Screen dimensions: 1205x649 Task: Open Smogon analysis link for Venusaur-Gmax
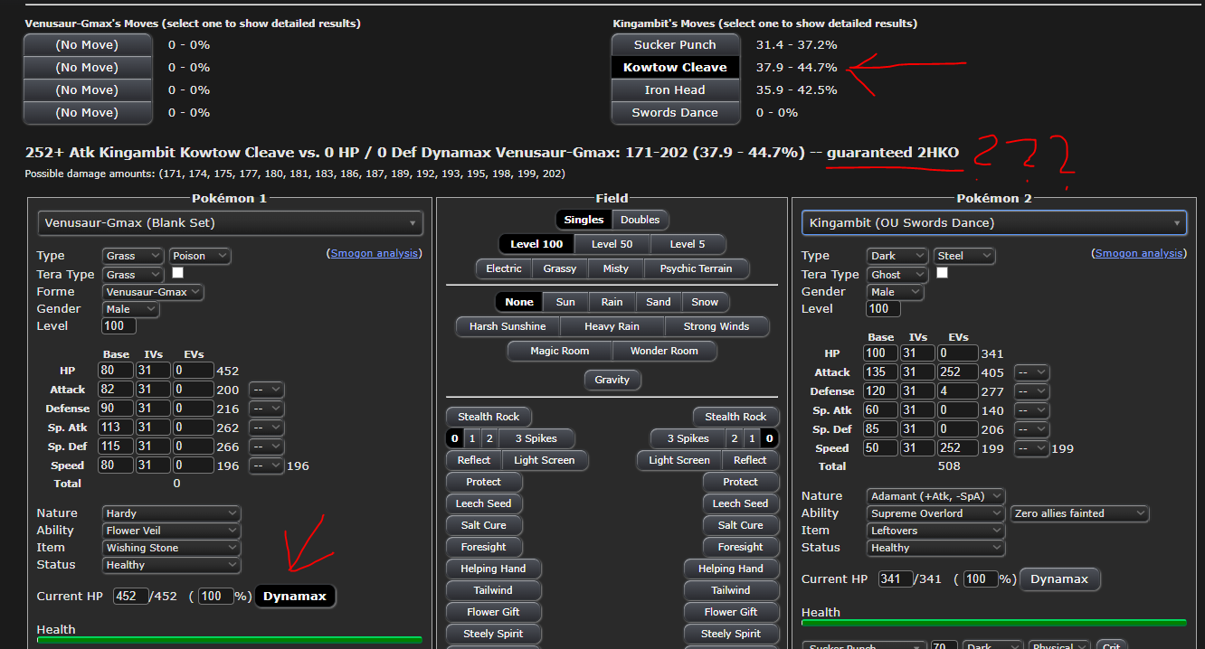pos(375,254)
